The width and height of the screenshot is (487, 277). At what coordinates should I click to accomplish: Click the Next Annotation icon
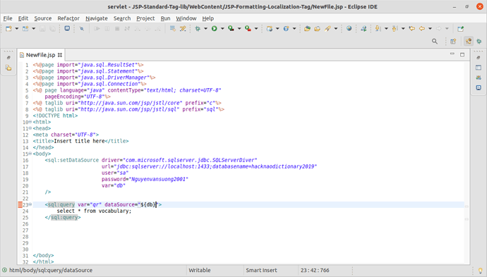[x=378, y=28]
